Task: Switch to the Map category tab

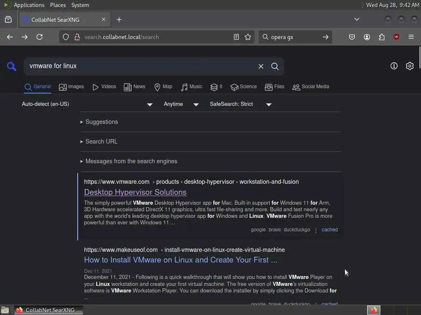Action: (163, 87)
